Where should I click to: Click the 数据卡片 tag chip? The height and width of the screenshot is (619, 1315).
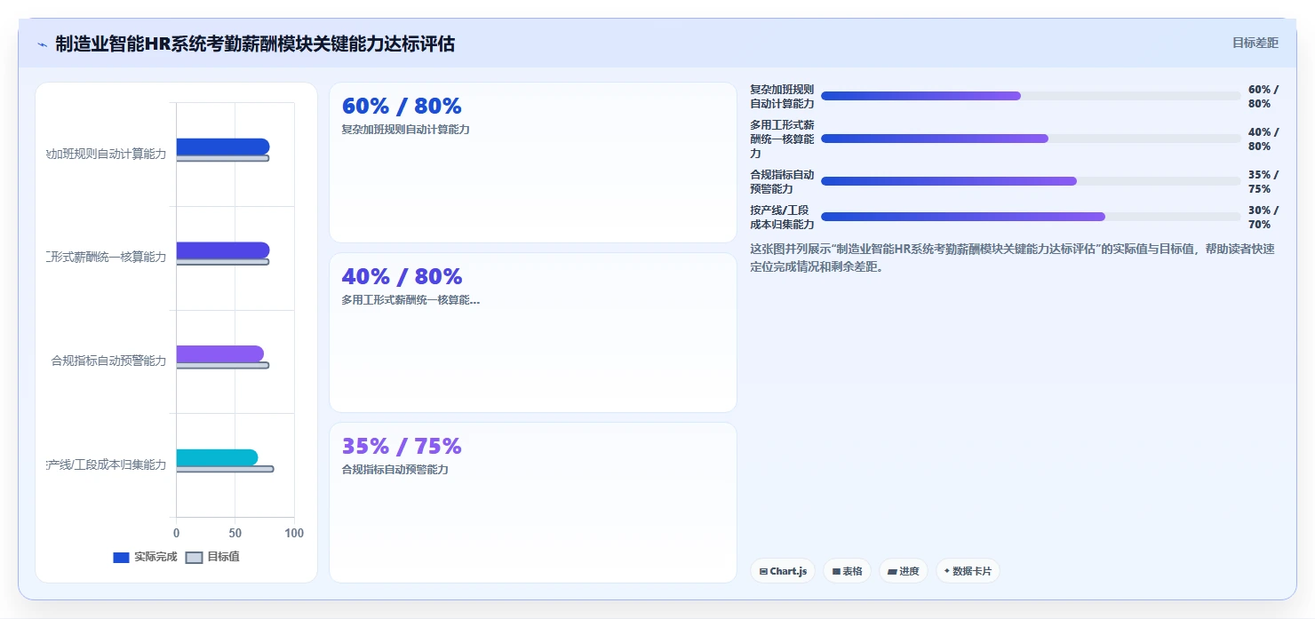tap(967, 571)
